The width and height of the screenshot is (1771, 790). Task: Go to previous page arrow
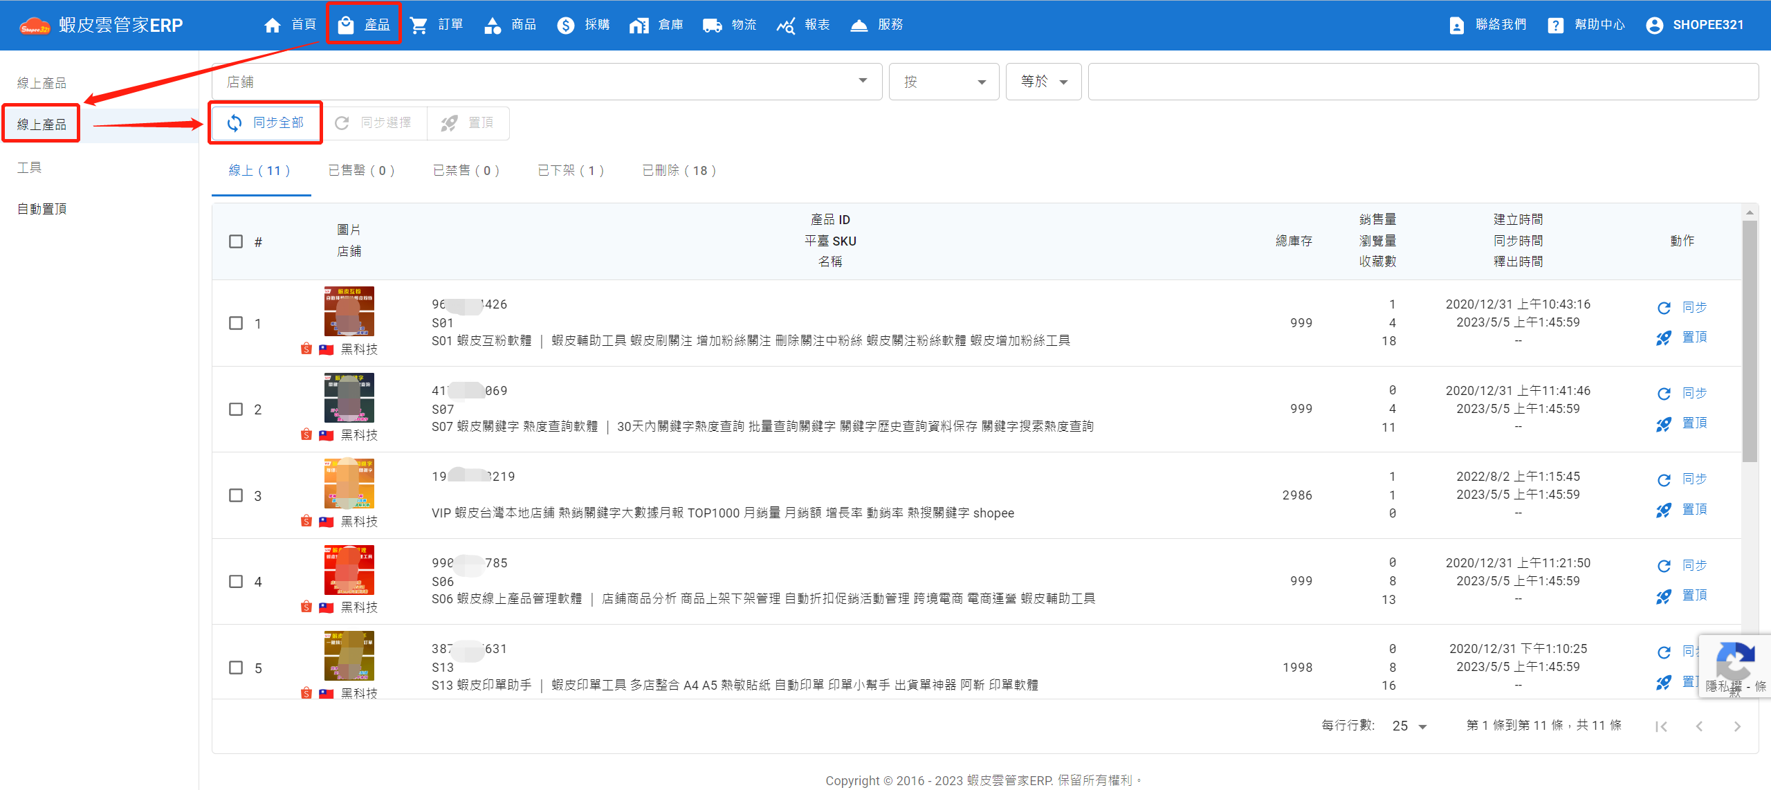coord(1699,726)
